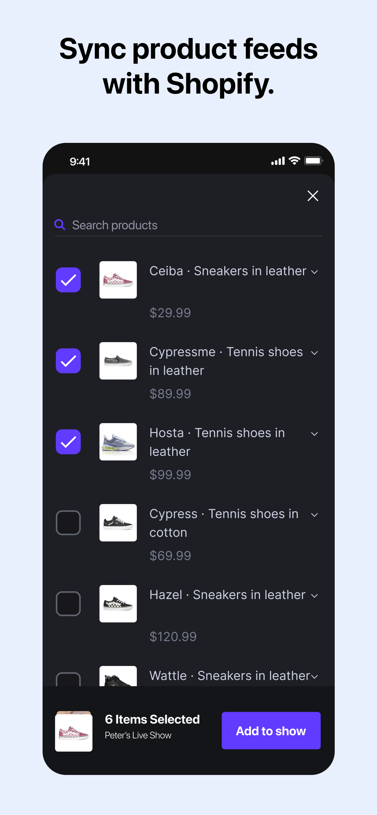Expand Hosta Tennis shoes variants chevron
This screenshot has width=377, height=815.
pos(314,434)
